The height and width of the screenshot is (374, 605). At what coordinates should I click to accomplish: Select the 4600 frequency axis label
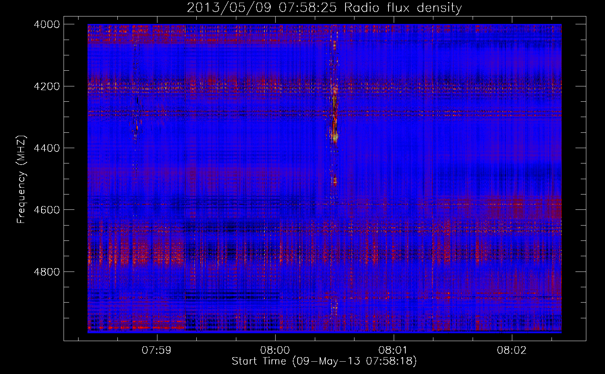click(47, 210)
